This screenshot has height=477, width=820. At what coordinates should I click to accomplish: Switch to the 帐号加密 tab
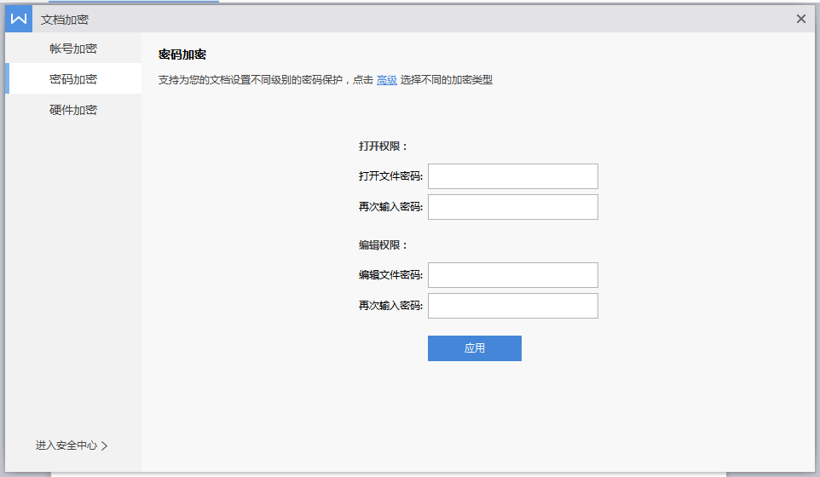point(73,49)
